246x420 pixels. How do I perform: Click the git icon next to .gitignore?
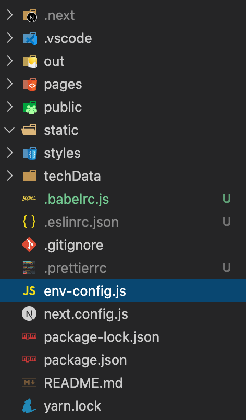click(x=29, y=245)
